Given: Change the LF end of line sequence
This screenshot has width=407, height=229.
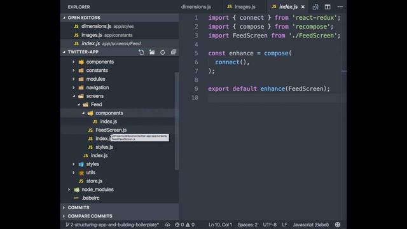Looking at the screenshot, I should pyautogui.click(x=284, y=225).
